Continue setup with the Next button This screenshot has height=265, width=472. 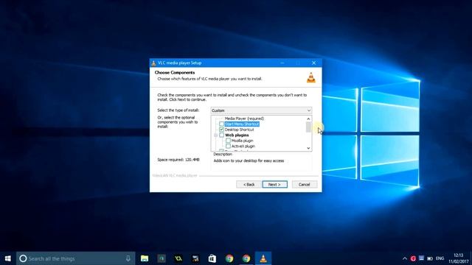coord(274,185)
